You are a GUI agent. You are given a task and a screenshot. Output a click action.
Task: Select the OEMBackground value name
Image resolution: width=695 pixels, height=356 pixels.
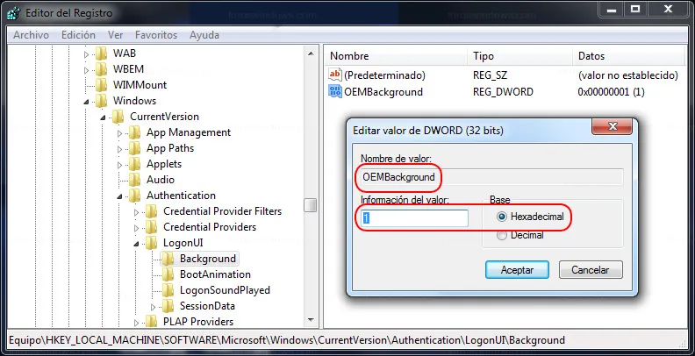click(383, 92)
